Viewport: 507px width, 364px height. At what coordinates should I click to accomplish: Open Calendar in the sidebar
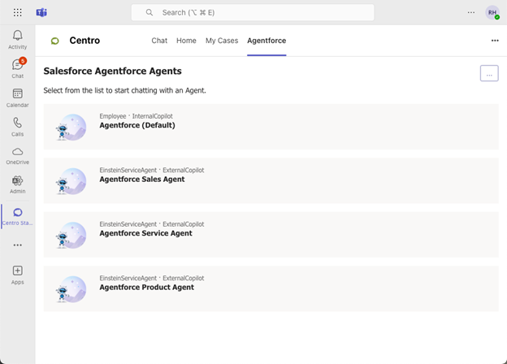pos(17,98)
